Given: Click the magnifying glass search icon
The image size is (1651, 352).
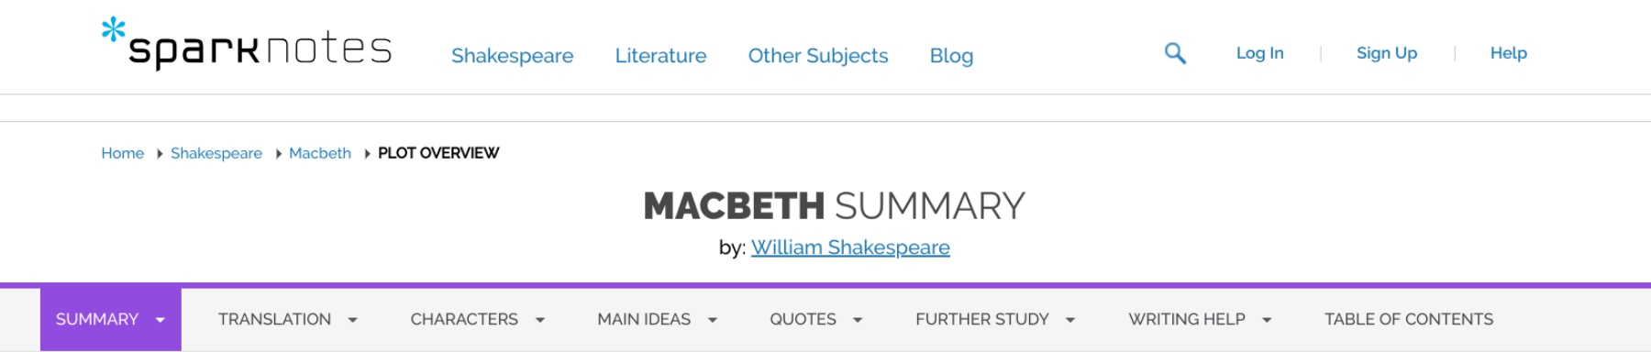Looking at the screenshot, I should [1175, 53].
